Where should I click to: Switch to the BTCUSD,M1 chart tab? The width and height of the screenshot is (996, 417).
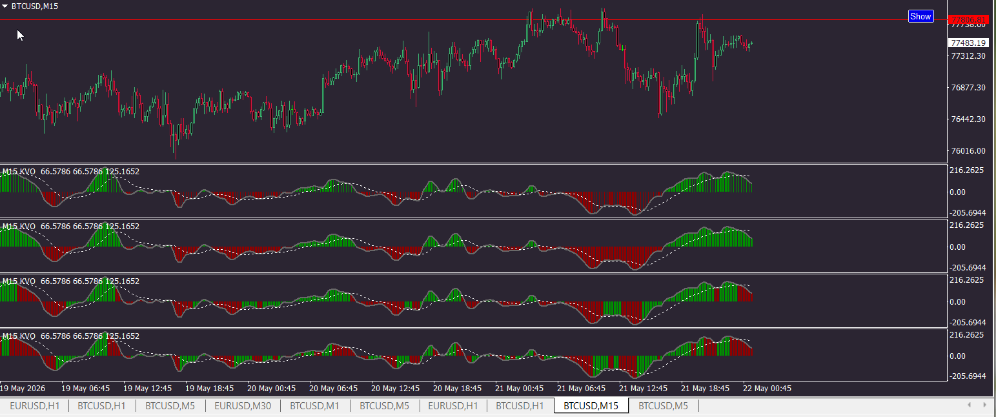(x=314, y=406)
